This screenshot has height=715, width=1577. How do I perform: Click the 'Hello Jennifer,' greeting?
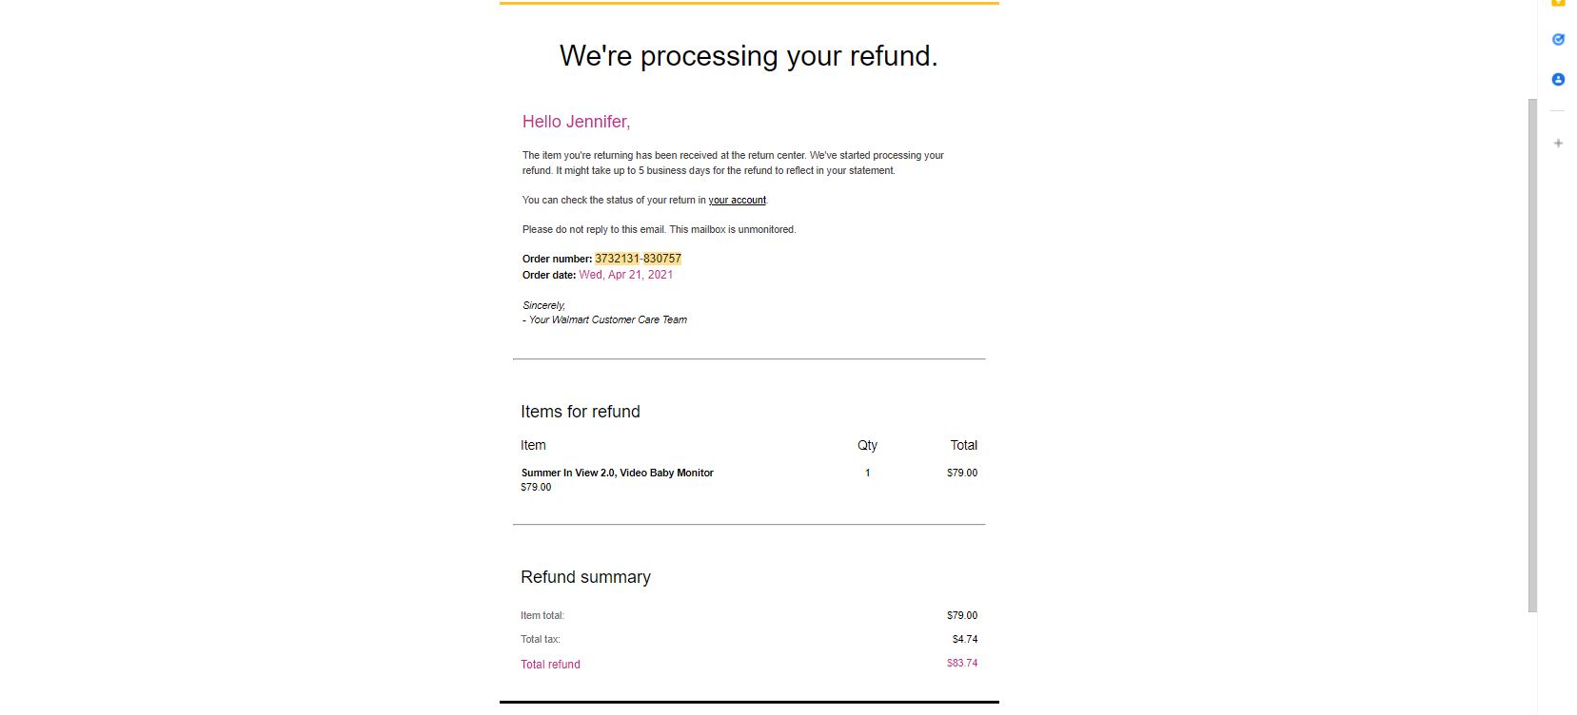(x=576, y=122)
